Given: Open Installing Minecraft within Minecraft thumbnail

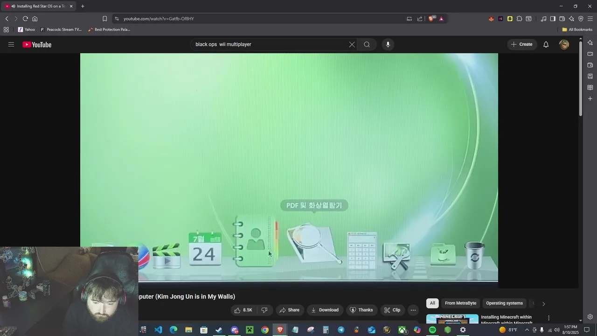Looking at the screenshot, I should click(452, 319).
